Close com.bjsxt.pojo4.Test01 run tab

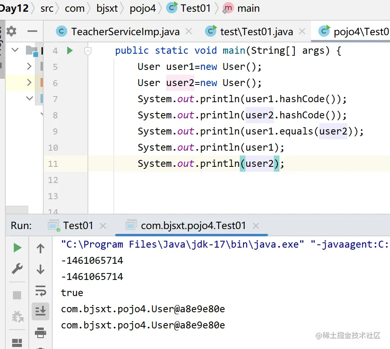click(x=256, y=226)
